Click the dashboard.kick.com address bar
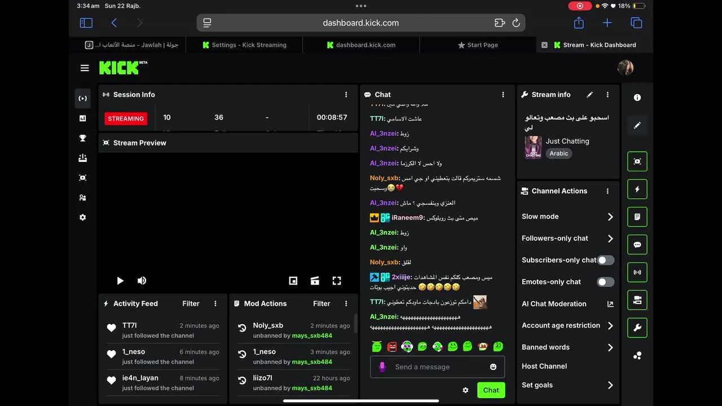Viewport: 722px width, 406px height. pos(361,23)
